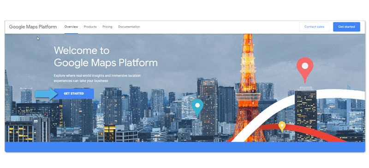The image size is (369, 168).
Task: Go to the Pricing page
Action: point(107,27)
